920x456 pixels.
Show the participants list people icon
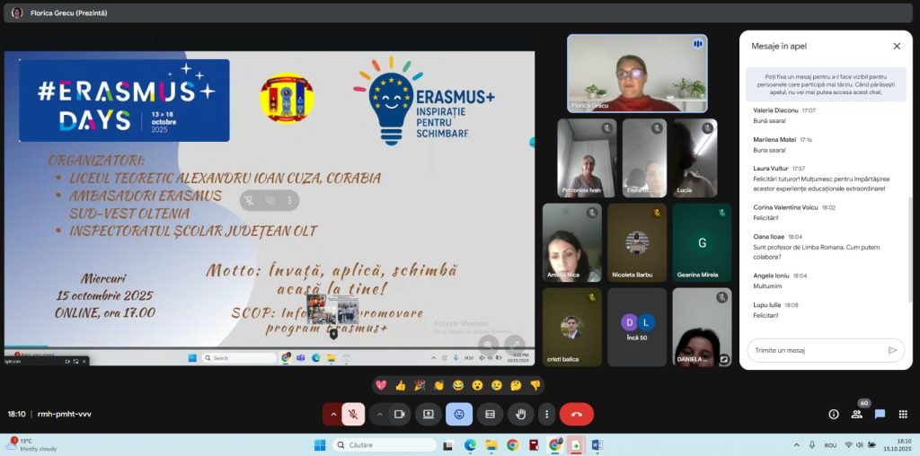tap(856, 414)
